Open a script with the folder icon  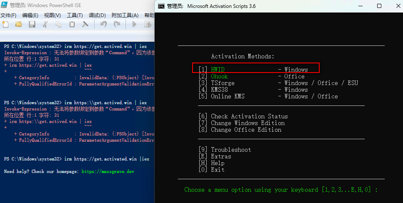point(18,25)
